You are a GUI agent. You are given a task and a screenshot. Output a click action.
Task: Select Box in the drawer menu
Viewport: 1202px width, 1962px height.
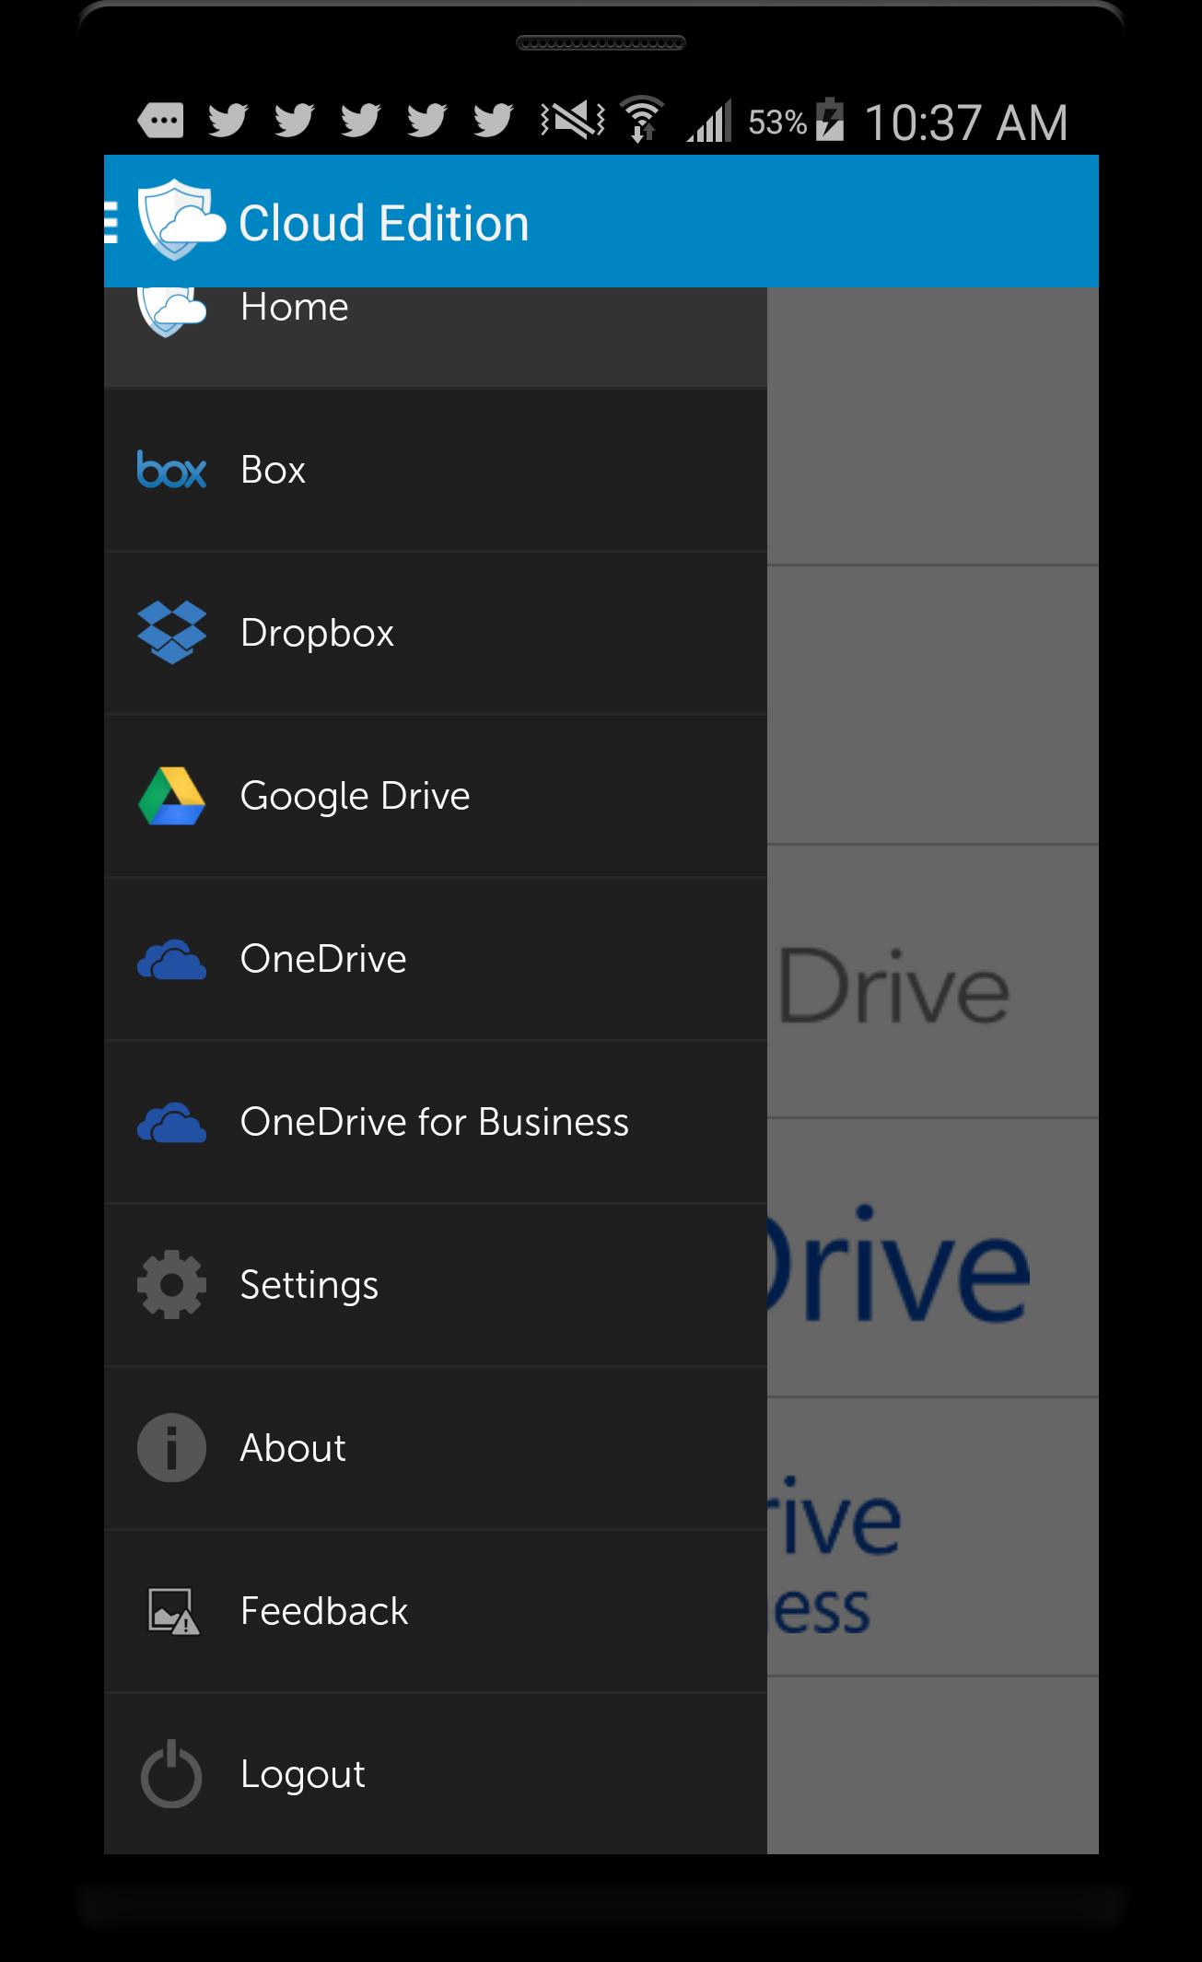[273, 470]
